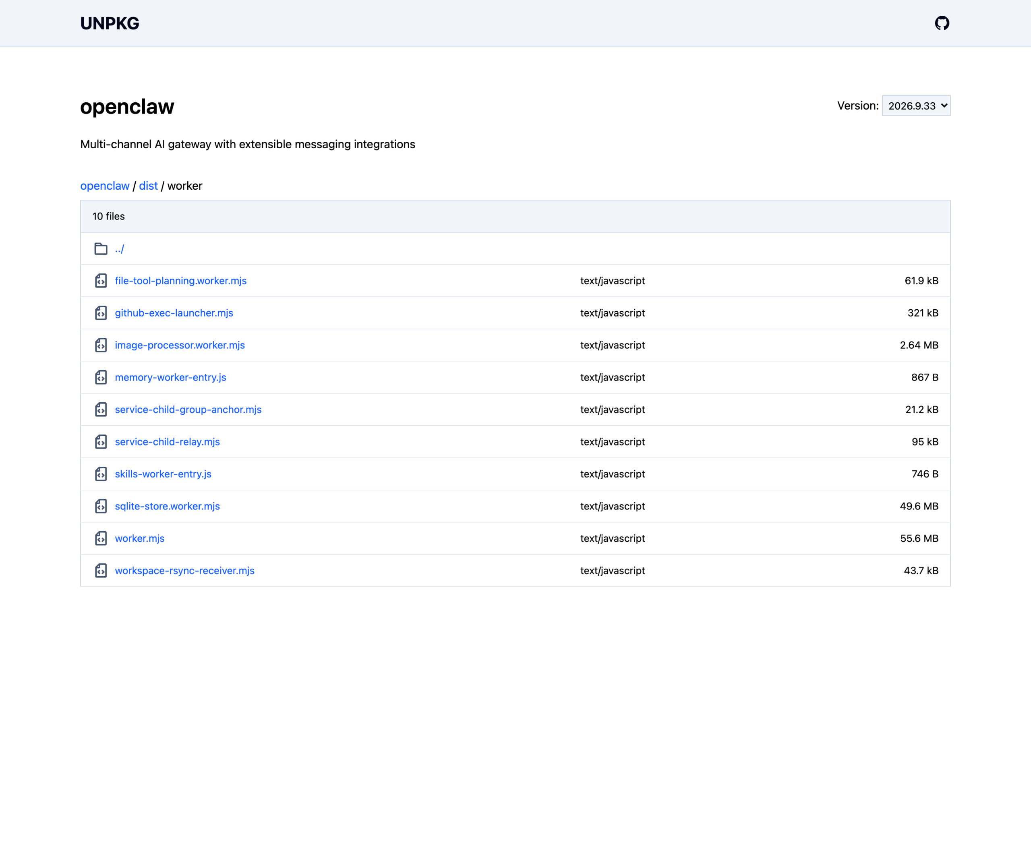Click file icon beside workspace-rsync-receiver.mjs
Screen dimensions: 1031x859
[x=101, y=570]
